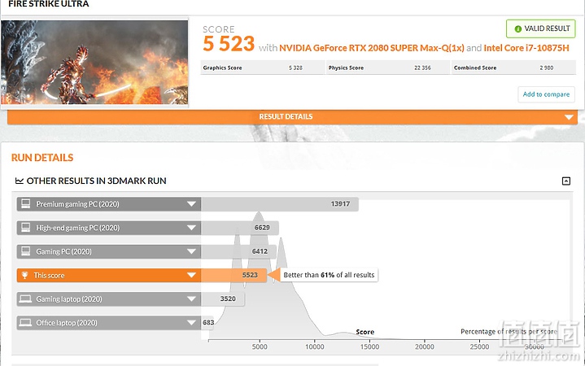The width and height of the screenshot is (585, 366).
Task: Click the 683 score bar value
Action: pos(208,323)
